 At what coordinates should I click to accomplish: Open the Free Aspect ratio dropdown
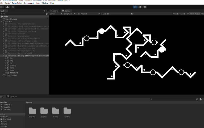tap(87, 14)
